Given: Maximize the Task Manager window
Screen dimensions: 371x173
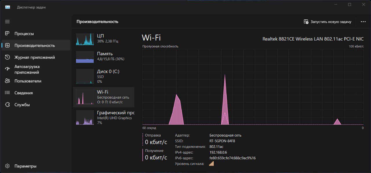Looking at the screenshot, I should 350,5.
